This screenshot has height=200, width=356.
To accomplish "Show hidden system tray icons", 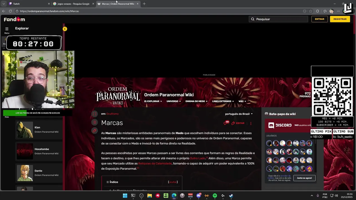I will [x=312, y=196].
